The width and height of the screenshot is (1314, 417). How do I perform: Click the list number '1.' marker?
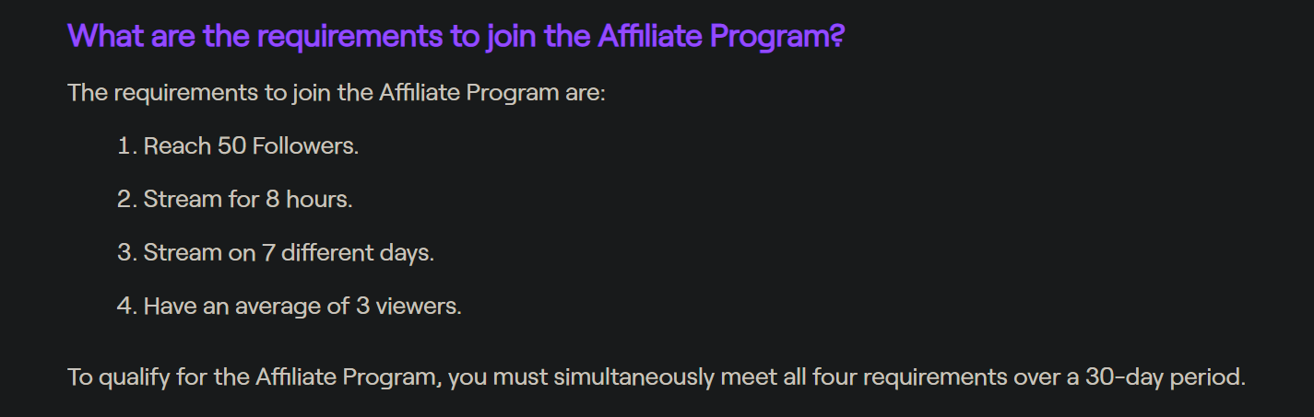point(127,146)
